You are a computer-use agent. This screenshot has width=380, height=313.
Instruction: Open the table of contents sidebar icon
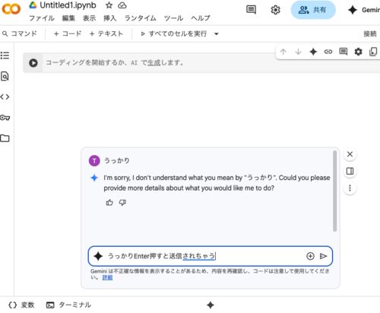pyautogui.click(x=5, y=55)
